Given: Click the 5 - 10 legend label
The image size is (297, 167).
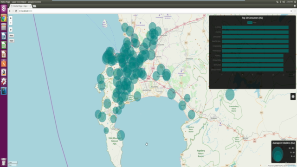Looking at the screenshot, I should click(292, 152).
